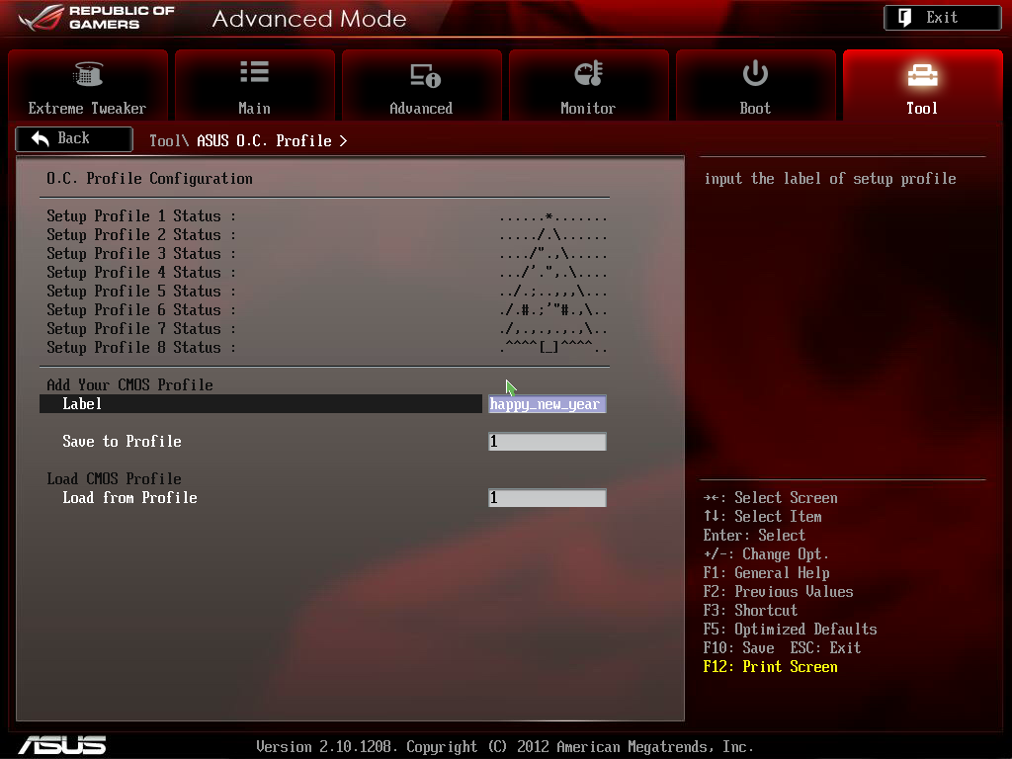Click the Exit door icon
The height and width of the screenshot is (759, 1012).
905,18
